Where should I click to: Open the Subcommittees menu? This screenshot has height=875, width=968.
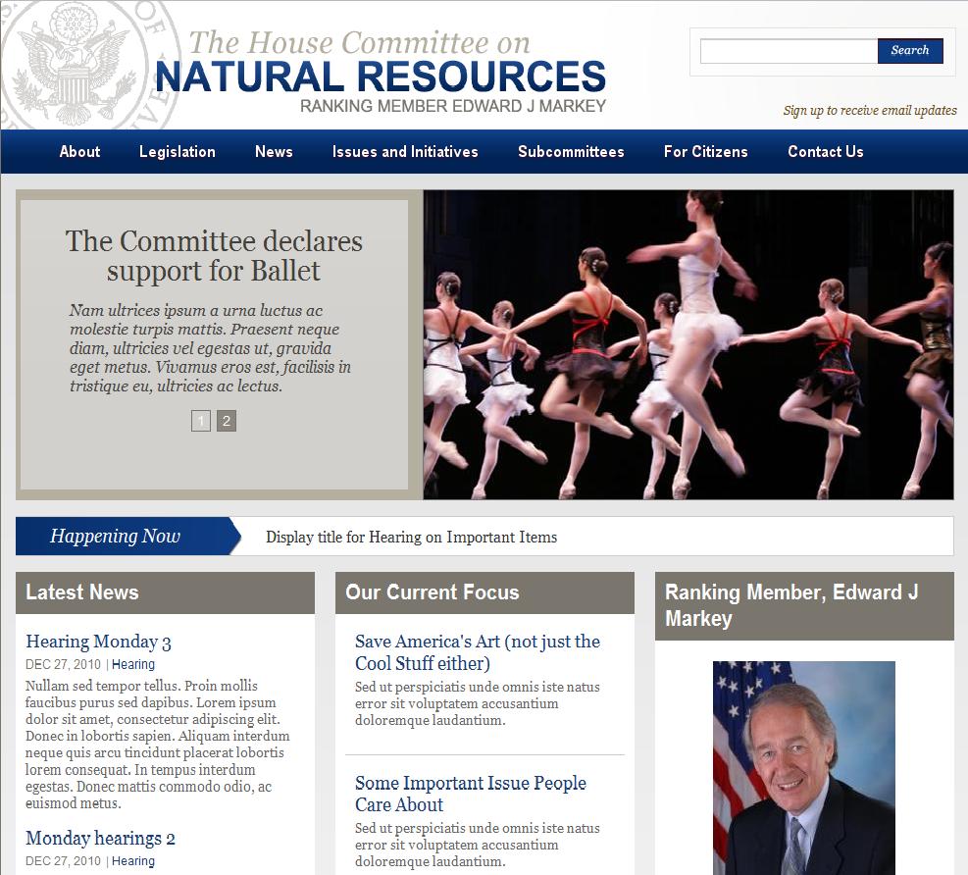click(x=571, y=152)
